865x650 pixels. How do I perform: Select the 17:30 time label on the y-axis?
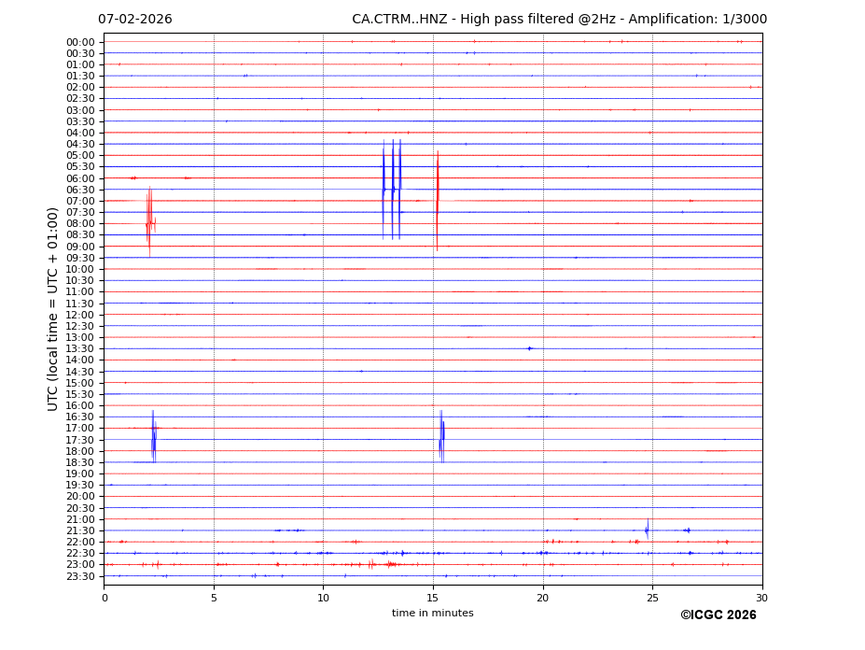coord(79,440)
